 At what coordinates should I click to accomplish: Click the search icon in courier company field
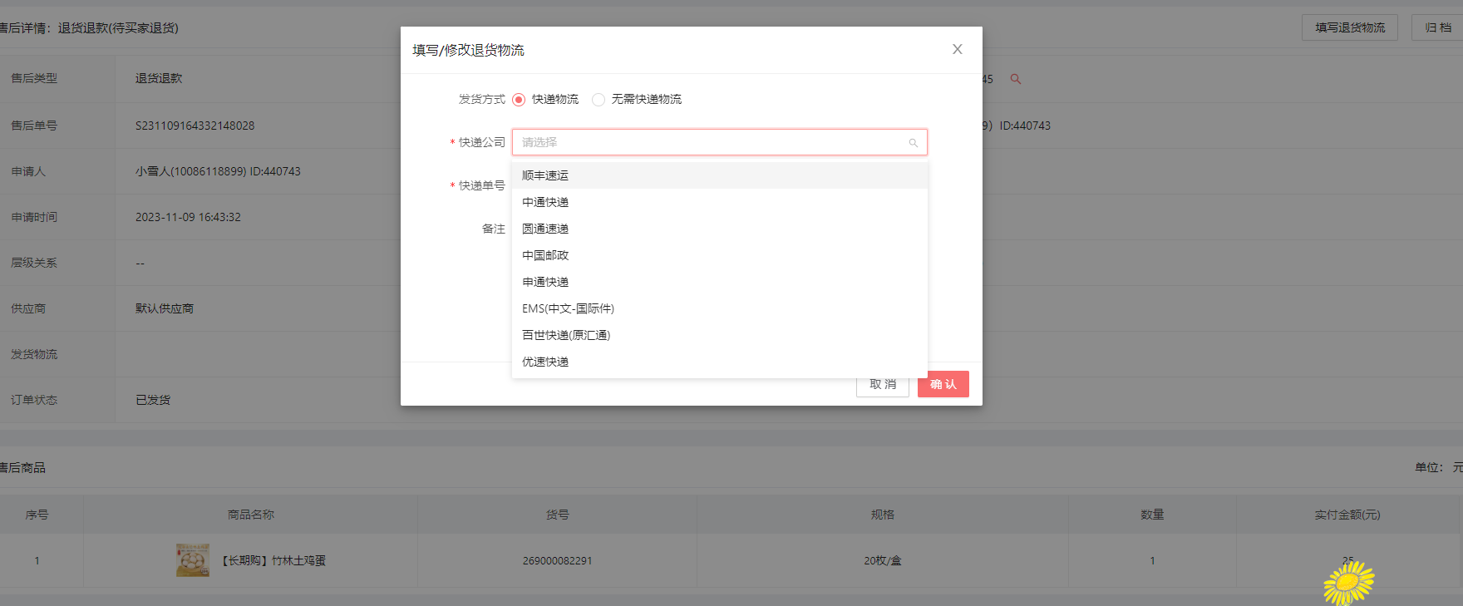(x=913, y=143)
